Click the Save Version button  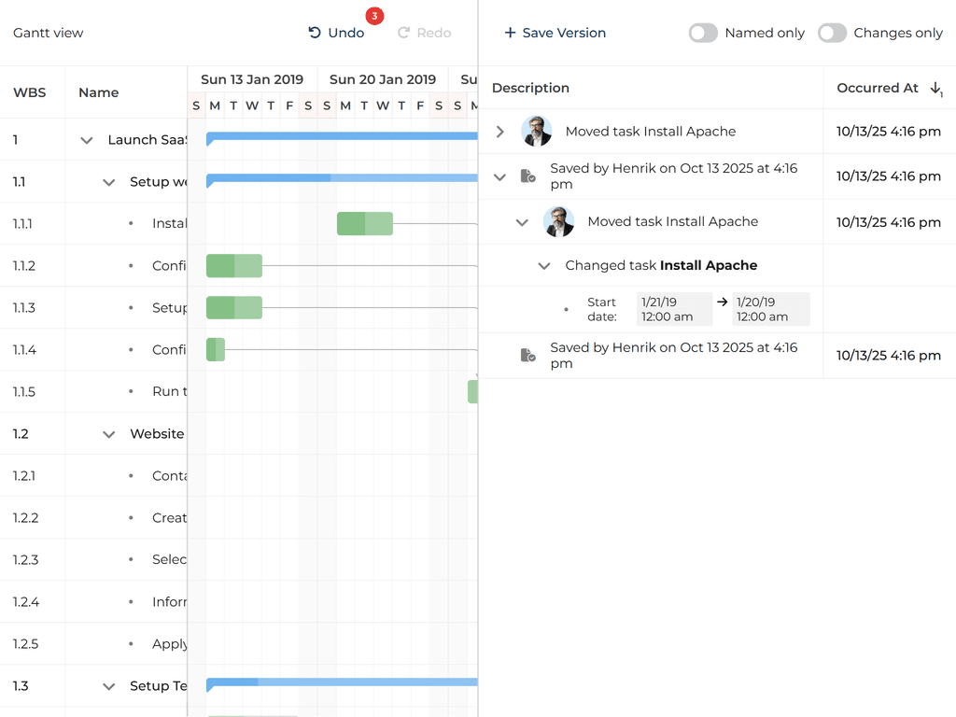(555, 33)
